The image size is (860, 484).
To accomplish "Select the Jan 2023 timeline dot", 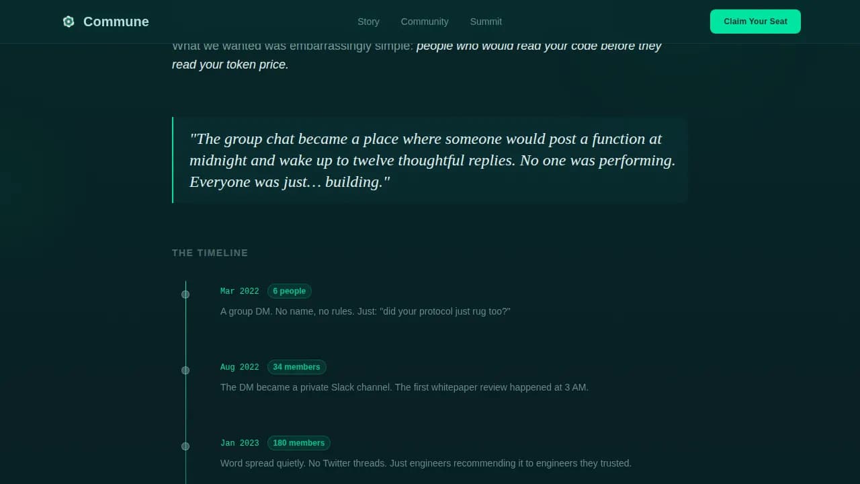I will [x=185, y=446].
